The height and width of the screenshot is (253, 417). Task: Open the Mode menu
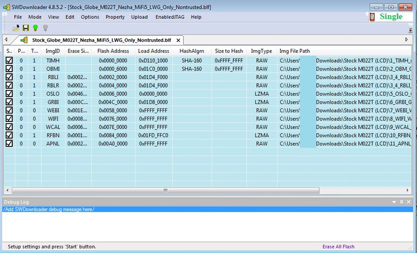point(35,17)
